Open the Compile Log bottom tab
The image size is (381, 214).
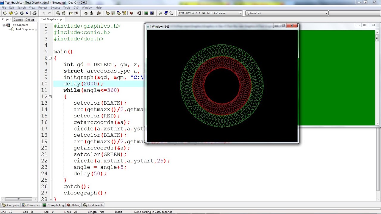pos(53,205)
